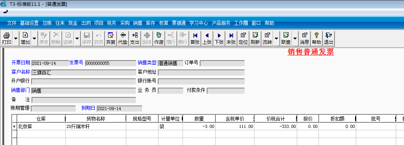Open the 现金 menu
Viewport: 404px width, 145px height.
coord(73,23)
